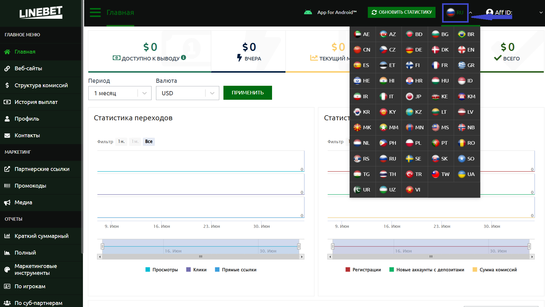The height and width of the screenshot is (307, 545).
Task: Grab right range handle of transitions chart navigator
Action: click(x=299, y=246)
